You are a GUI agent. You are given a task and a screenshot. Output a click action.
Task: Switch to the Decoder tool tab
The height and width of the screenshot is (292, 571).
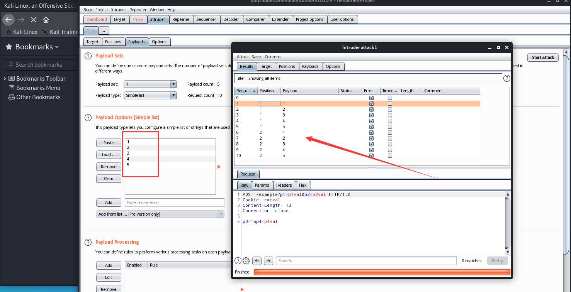[x=231, y=19]
